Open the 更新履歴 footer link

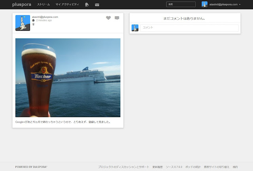(x=157, y=167)
